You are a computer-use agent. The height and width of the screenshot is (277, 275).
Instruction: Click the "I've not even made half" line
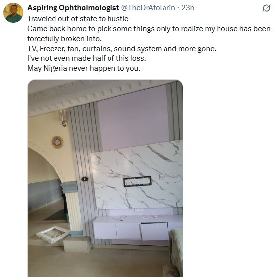coord(87,58)
